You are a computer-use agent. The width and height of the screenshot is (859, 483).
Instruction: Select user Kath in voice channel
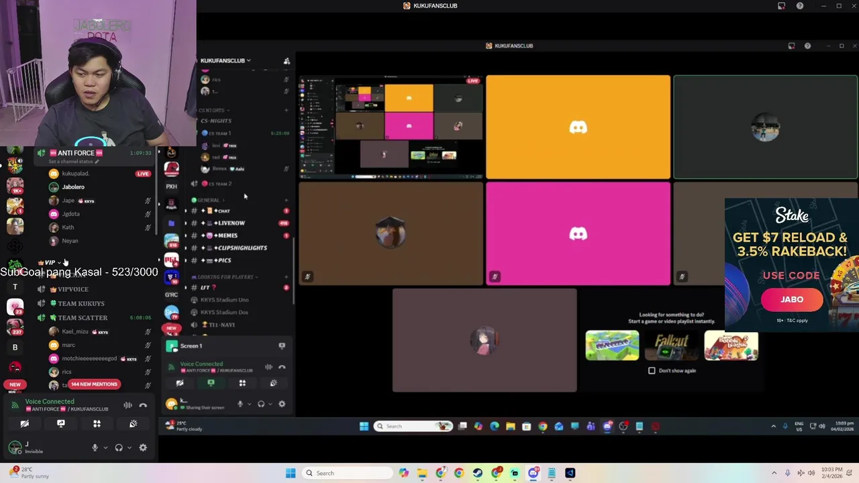coord(68,227)
